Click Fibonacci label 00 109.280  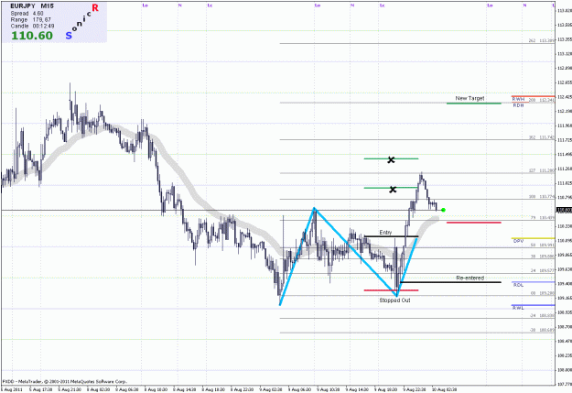click(x=543, y=293)
